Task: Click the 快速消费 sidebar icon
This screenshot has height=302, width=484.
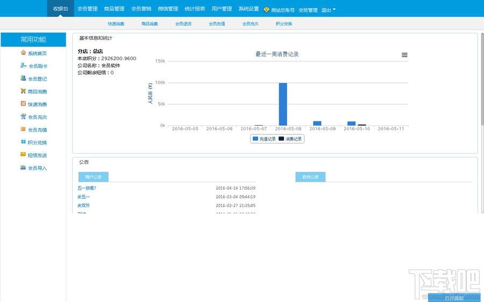Action: pos(23,104)
